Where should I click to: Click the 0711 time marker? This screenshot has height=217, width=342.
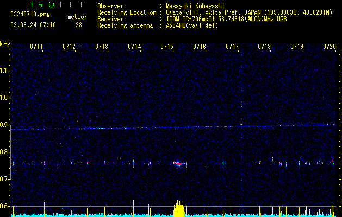coord(36,47)
